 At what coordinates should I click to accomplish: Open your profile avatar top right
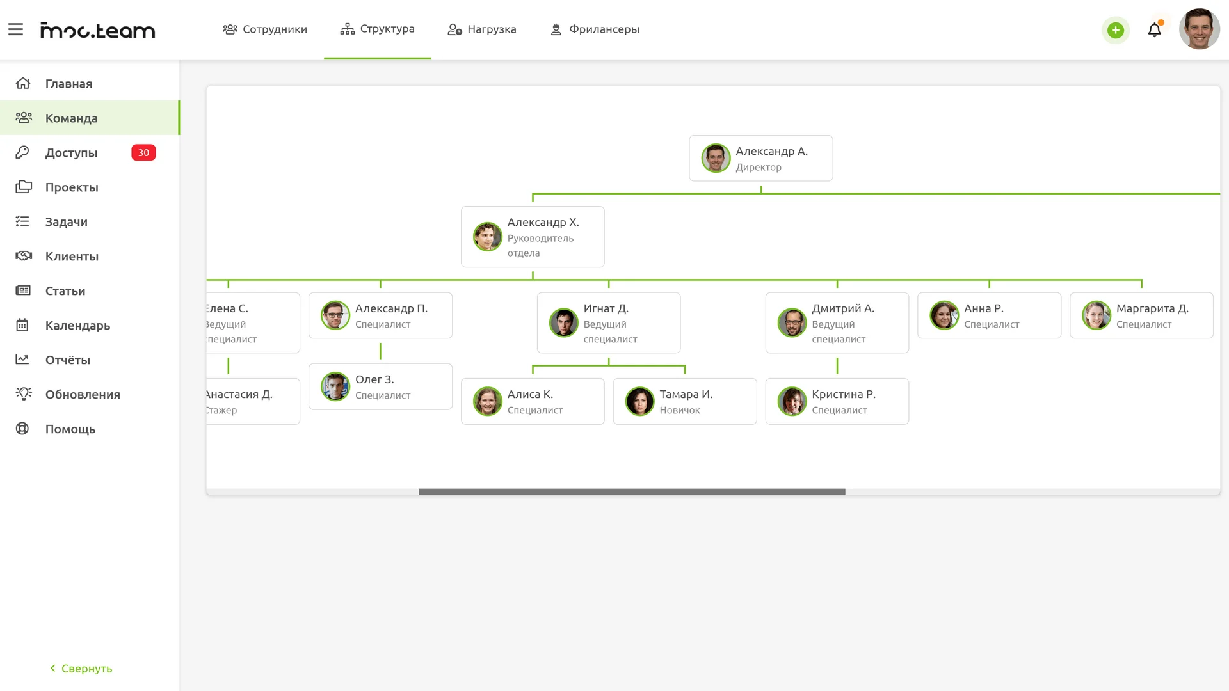1200,29
